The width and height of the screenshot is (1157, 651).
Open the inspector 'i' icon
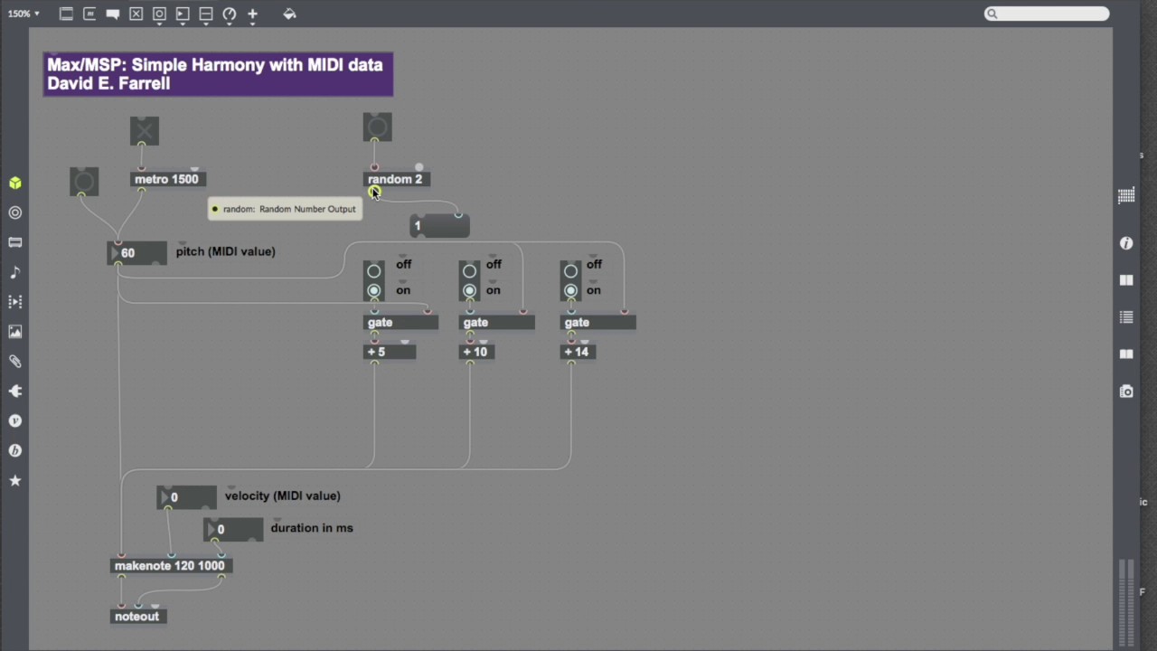coord(1126,243)
